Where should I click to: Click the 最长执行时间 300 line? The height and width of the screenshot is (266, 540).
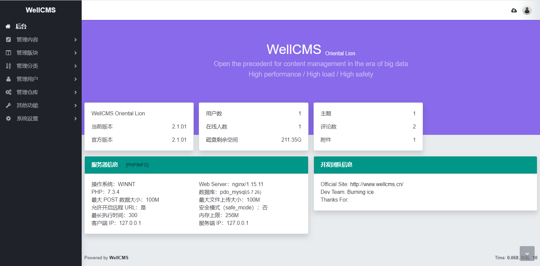(x=114, y=215)
